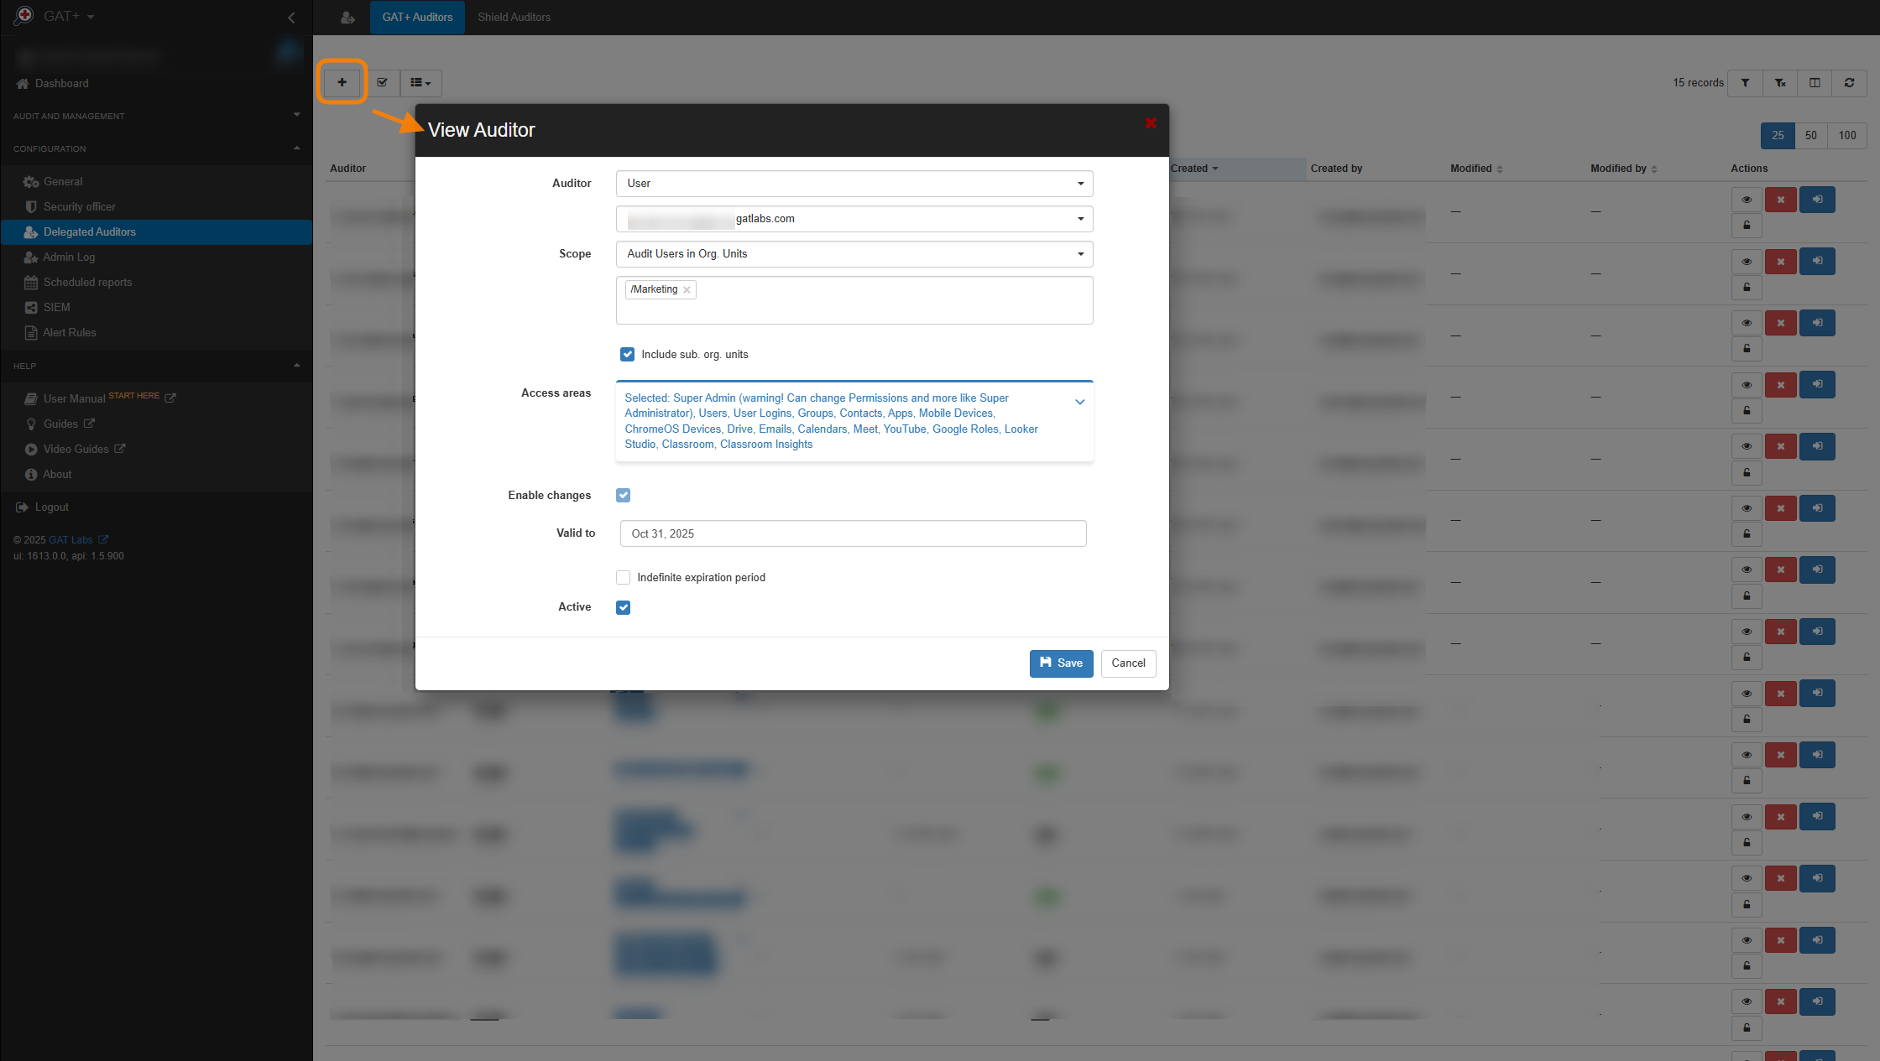The width and height of the screenshot is (1880, 1061).
Task: Open the column visibility icon
Action: click(x=1815, y=82)
